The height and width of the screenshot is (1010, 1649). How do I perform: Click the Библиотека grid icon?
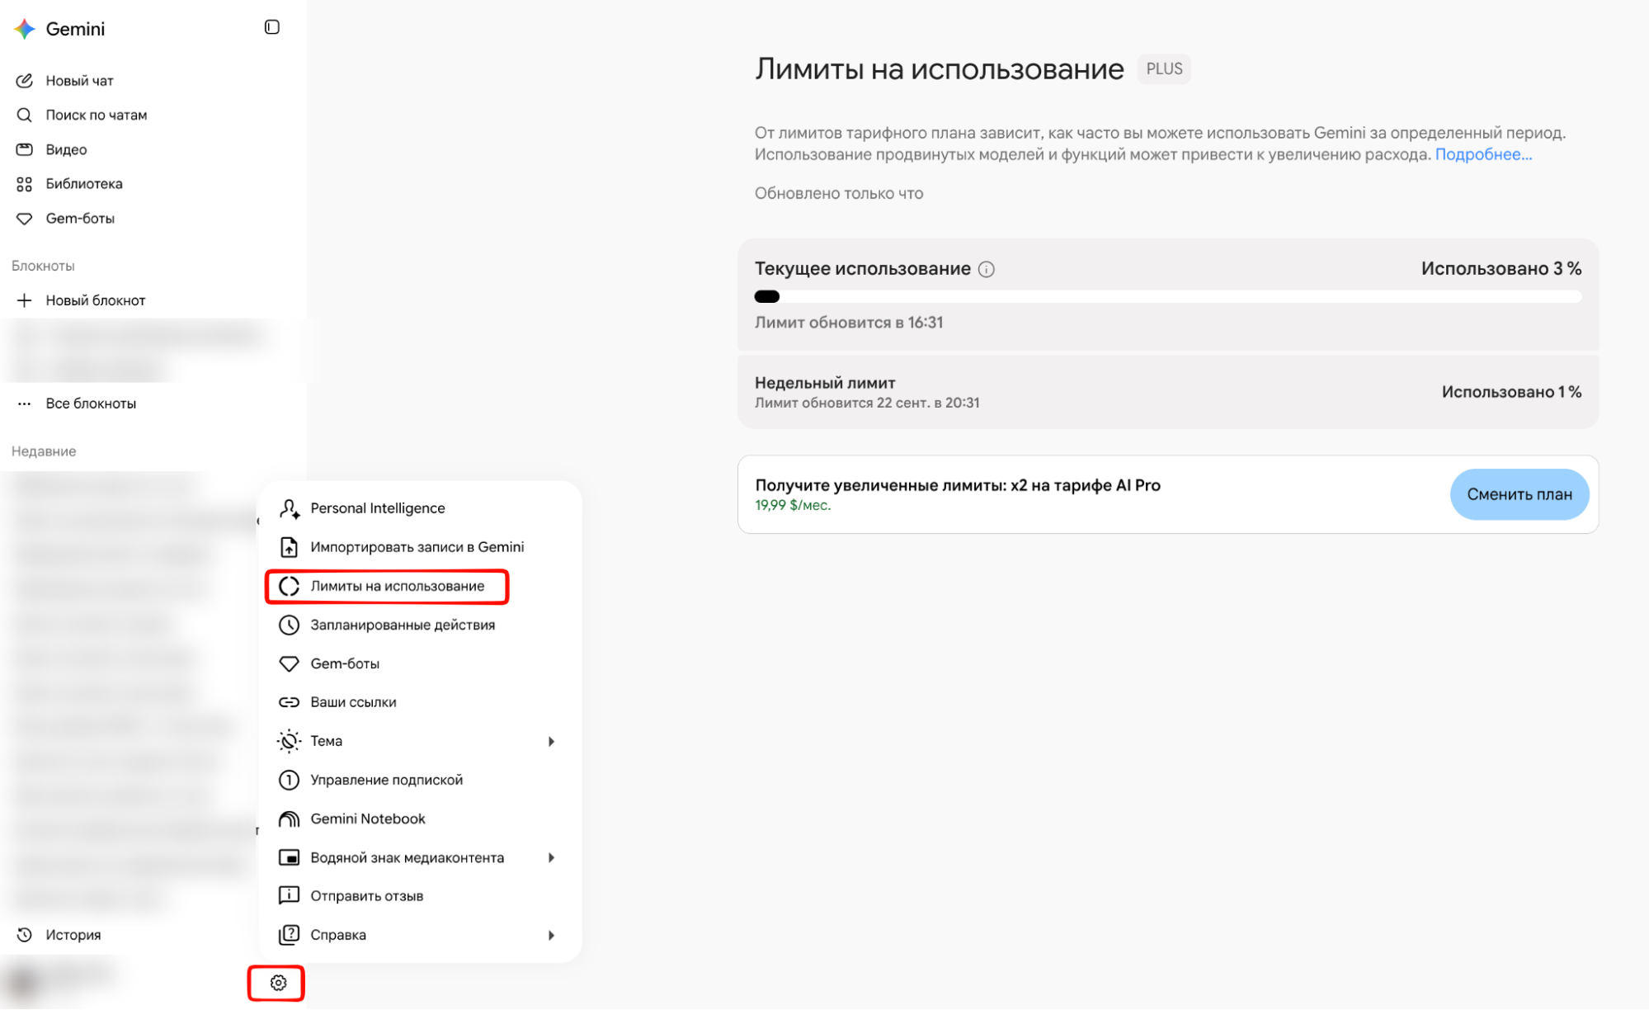[25, 184]
